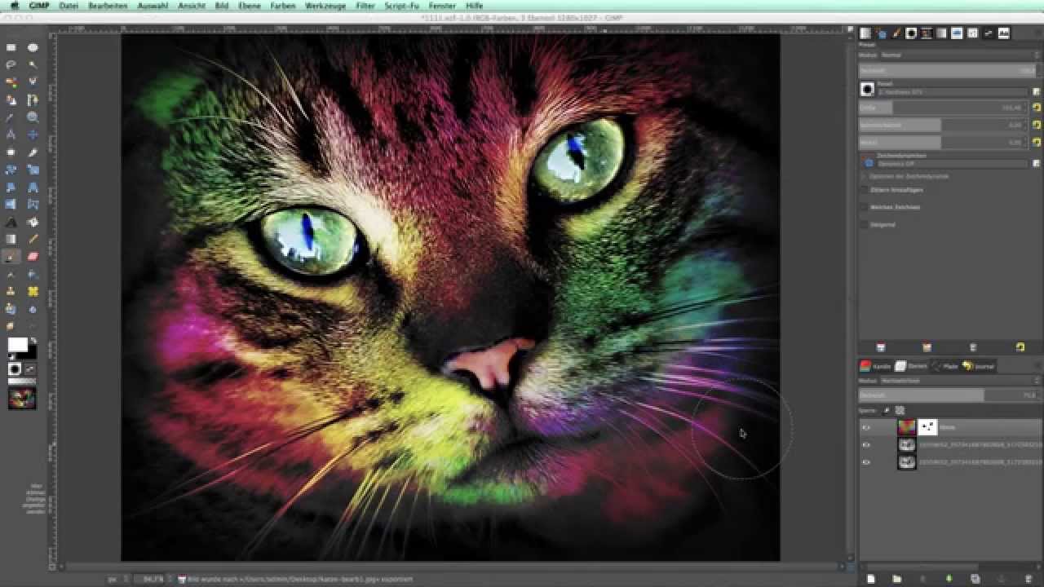Open the Farben menu

(283, 6)
